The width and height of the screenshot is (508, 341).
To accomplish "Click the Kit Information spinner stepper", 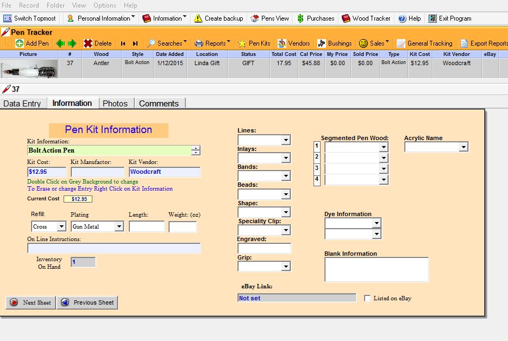I will point(196,150).
